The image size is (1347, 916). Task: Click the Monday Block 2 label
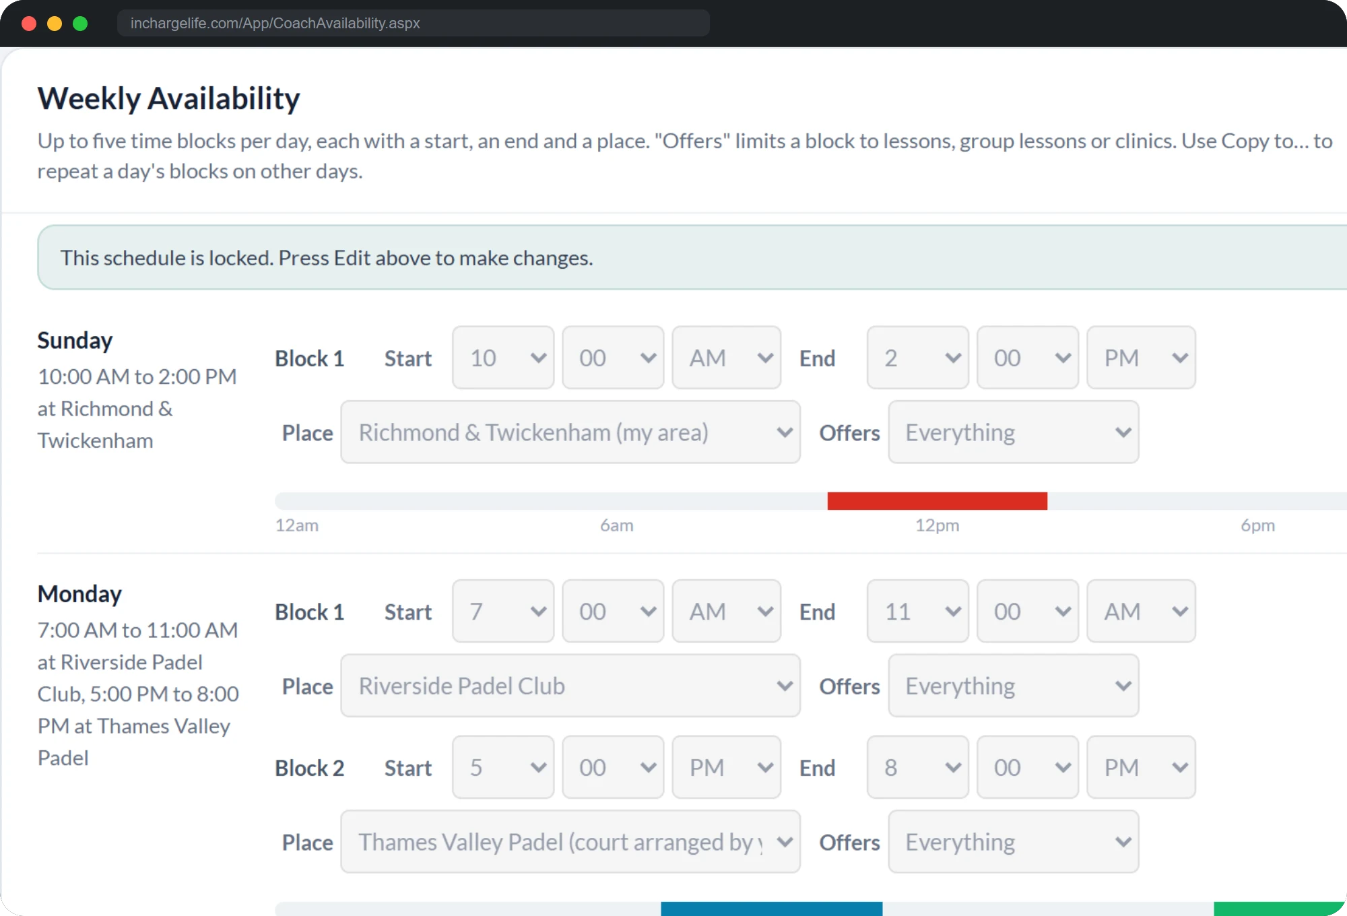(309, 768)
